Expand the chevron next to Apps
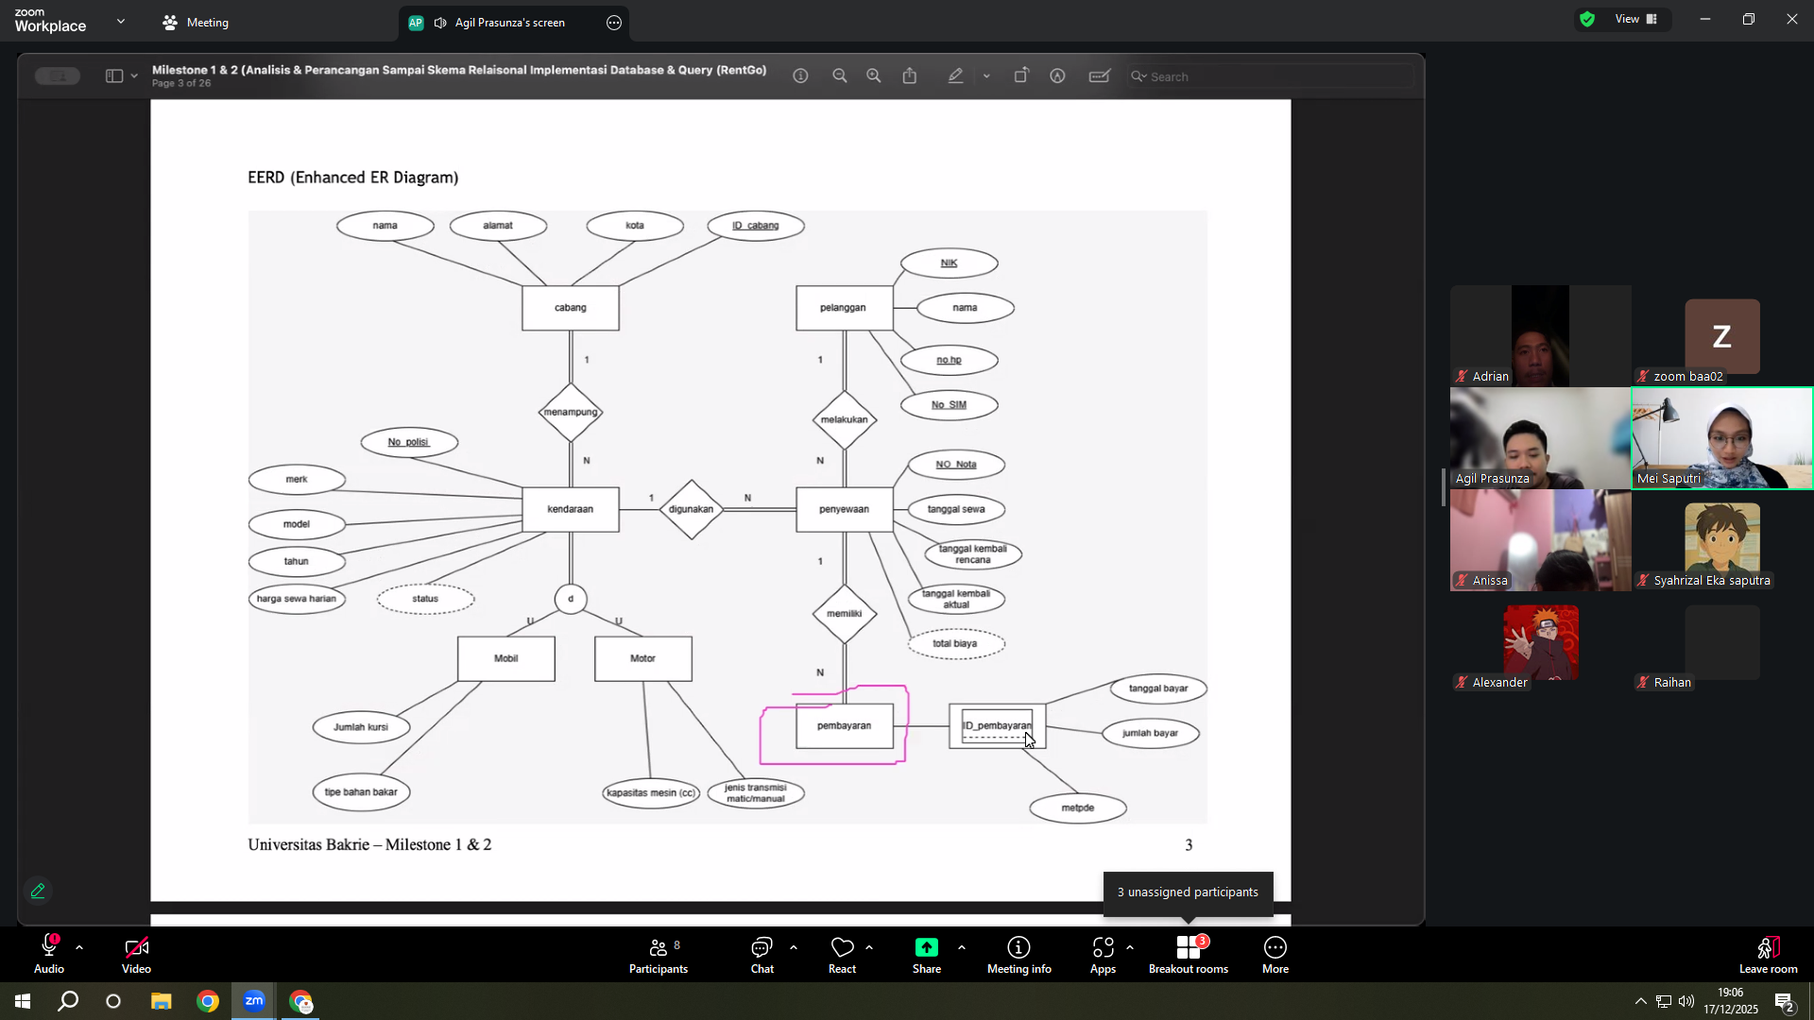 click(1130, 947)
